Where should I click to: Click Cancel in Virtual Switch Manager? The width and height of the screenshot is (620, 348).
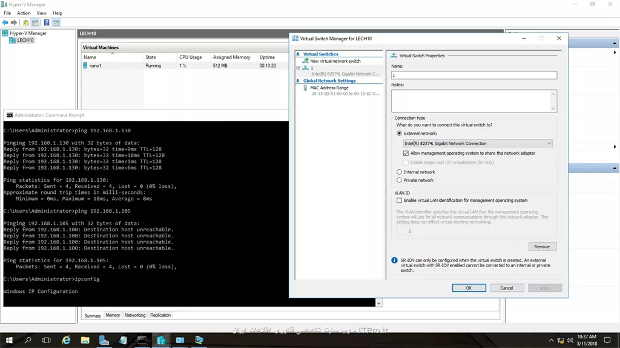(507, 288)
